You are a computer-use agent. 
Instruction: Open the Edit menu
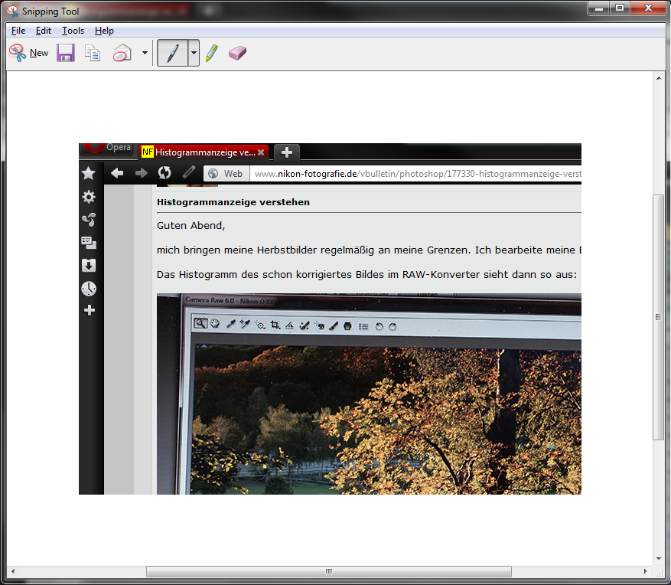click(43, 31)
